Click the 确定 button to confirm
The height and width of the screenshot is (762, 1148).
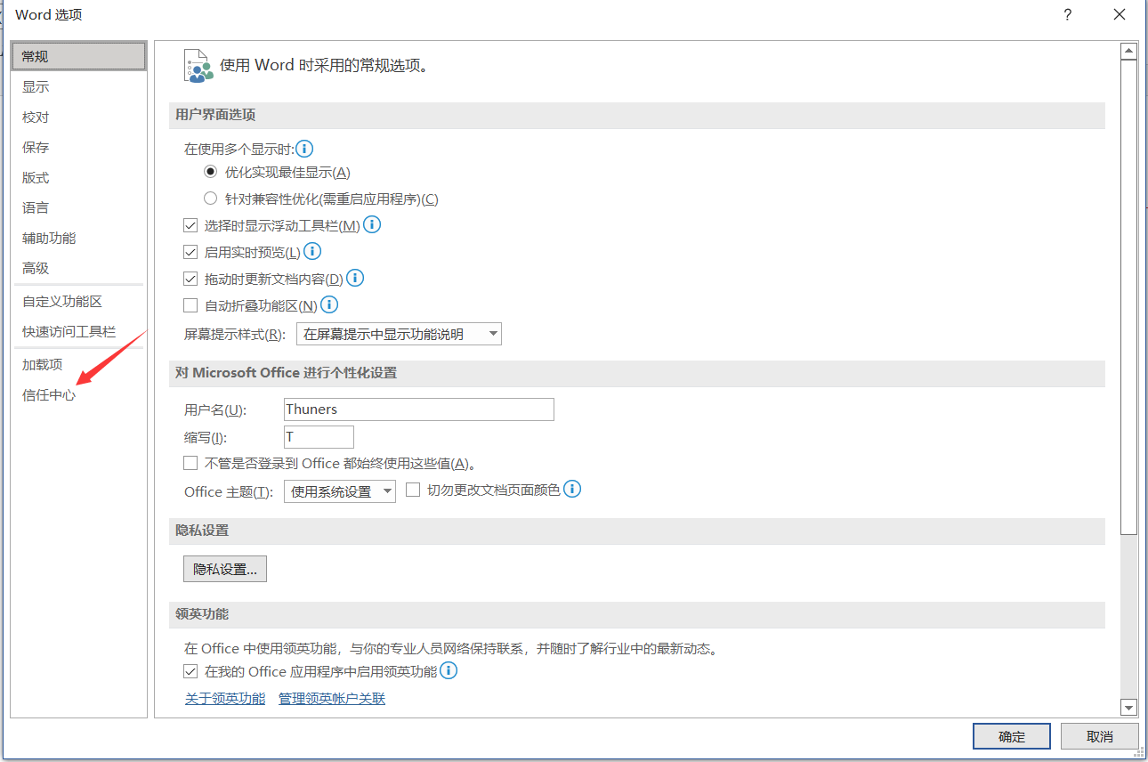(x=1011, y=736)
